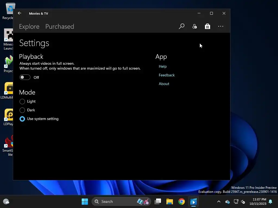Open the Store shopping bag icon

point(207,26)
